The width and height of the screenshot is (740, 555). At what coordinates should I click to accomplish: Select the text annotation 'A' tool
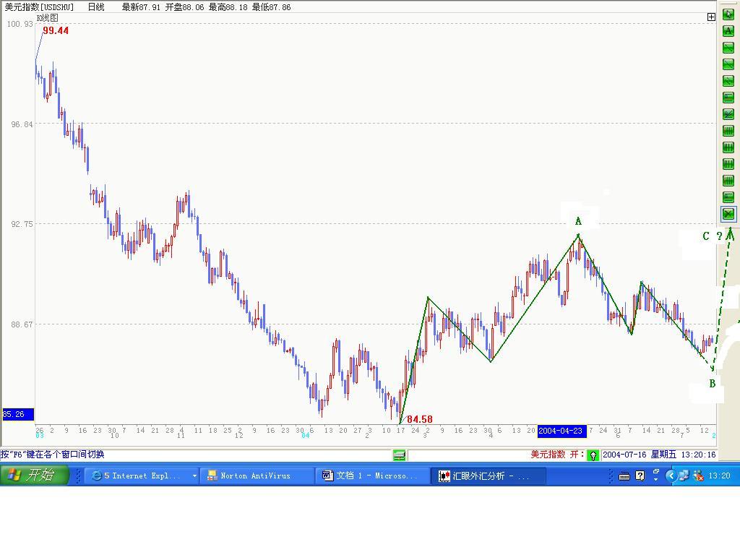(728, 31)
